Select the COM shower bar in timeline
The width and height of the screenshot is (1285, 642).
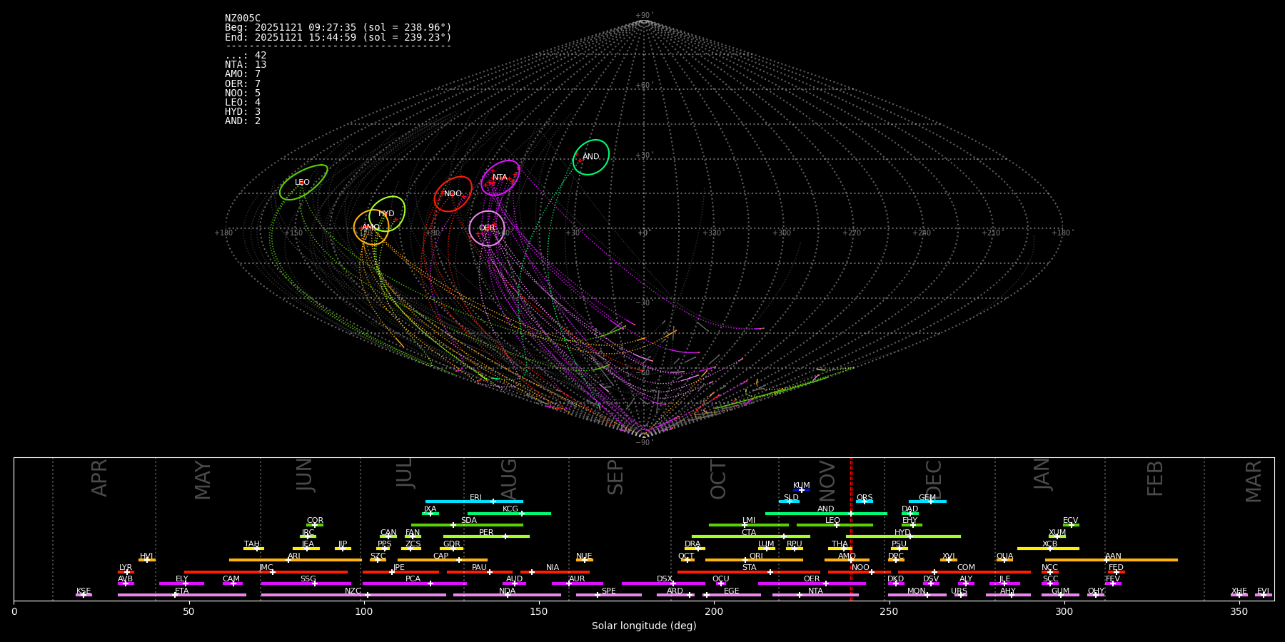point(964,572)
